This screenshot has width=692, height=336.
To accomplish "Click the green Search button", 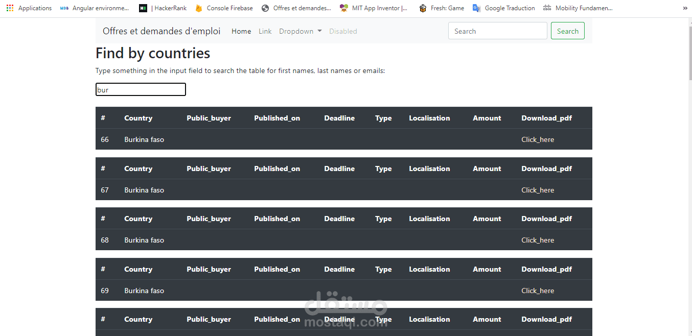I will point(568,31).
